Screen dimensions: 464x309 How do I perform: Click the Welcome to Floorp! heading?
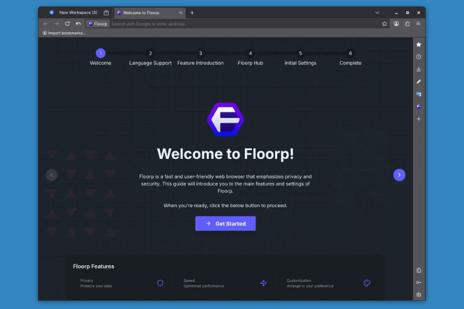226,154
